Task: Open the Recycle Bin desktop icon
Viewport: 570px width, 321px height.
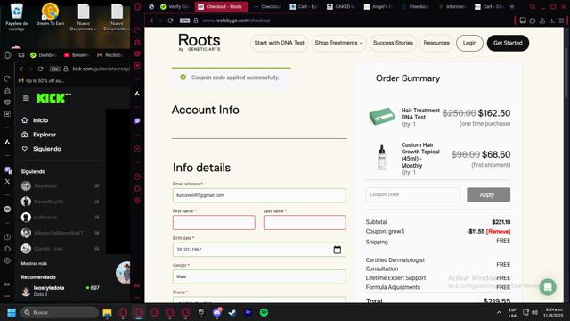Action: (x=16, y=16)
